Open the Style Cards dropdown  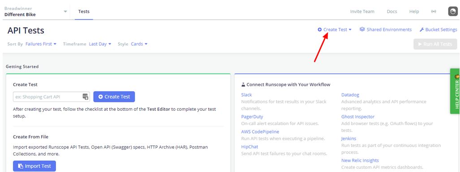[139, 44]
